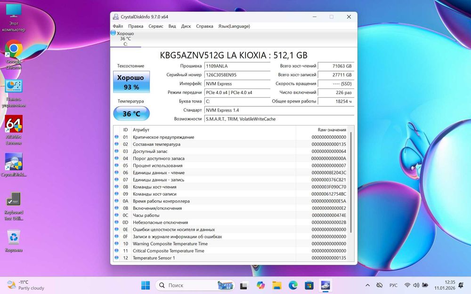Open the Язык(Language) menu
Viewport: 471px width, 294px height.
coord(234,26)
